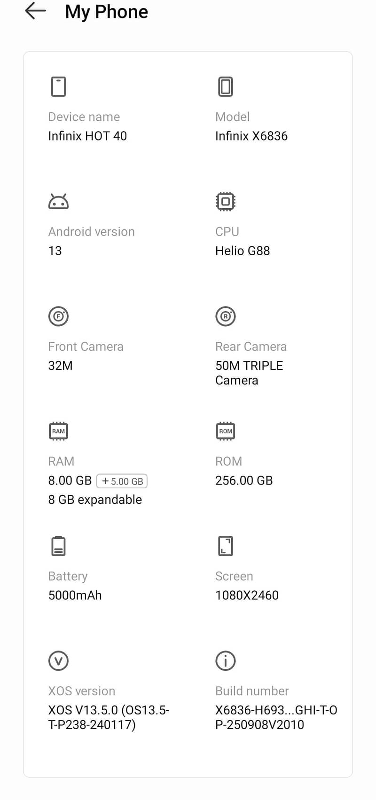Click the My Phone page title
The height and width of the screenshot is (800, 376).
pos(107,12)
